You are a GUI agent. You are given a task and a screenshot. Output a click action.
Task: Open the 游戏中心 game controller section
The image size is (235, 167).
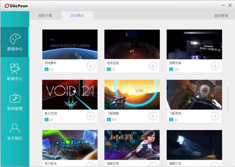tap(15, 42)
